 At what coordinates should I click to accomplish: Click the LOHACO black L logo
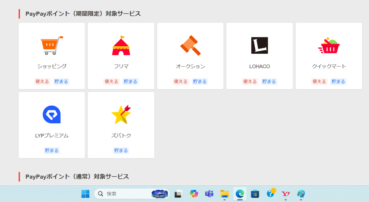(260, 45)
